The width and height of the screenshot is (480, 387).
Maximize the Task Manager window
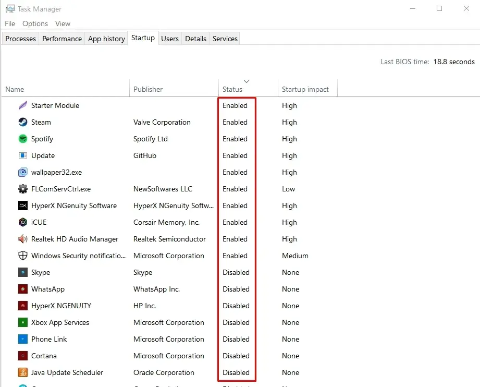click(439, 8)
